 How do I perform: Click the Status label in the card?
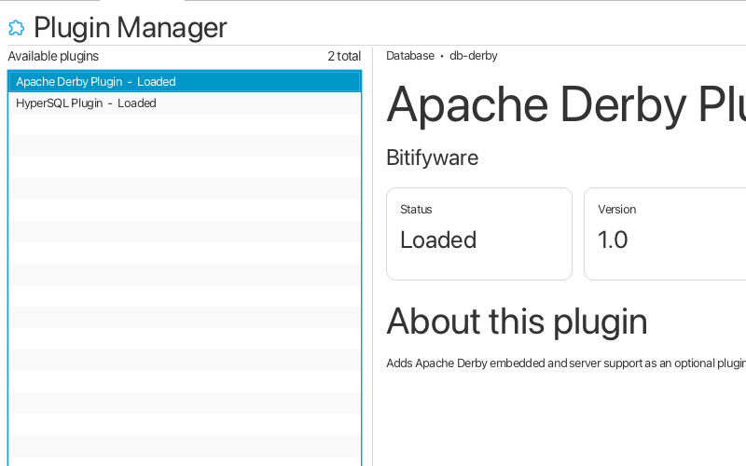pyautogui.click(x=416, y=210)
